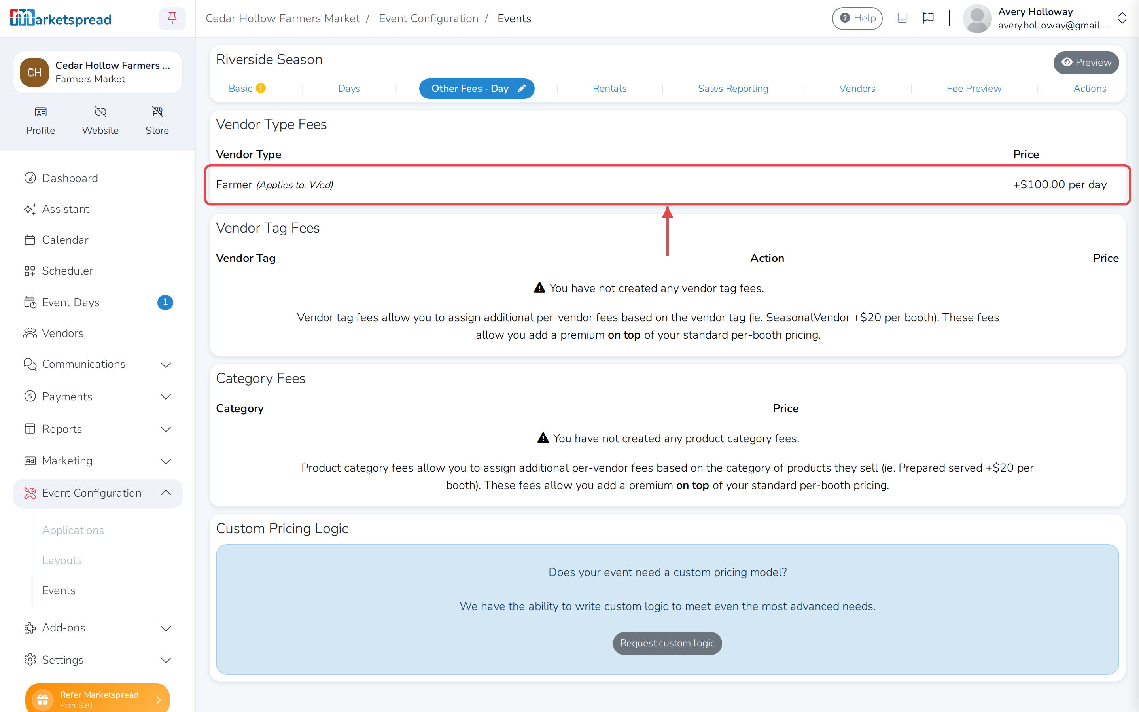
Task: Expand the Marketing menu
Action: 97,460
